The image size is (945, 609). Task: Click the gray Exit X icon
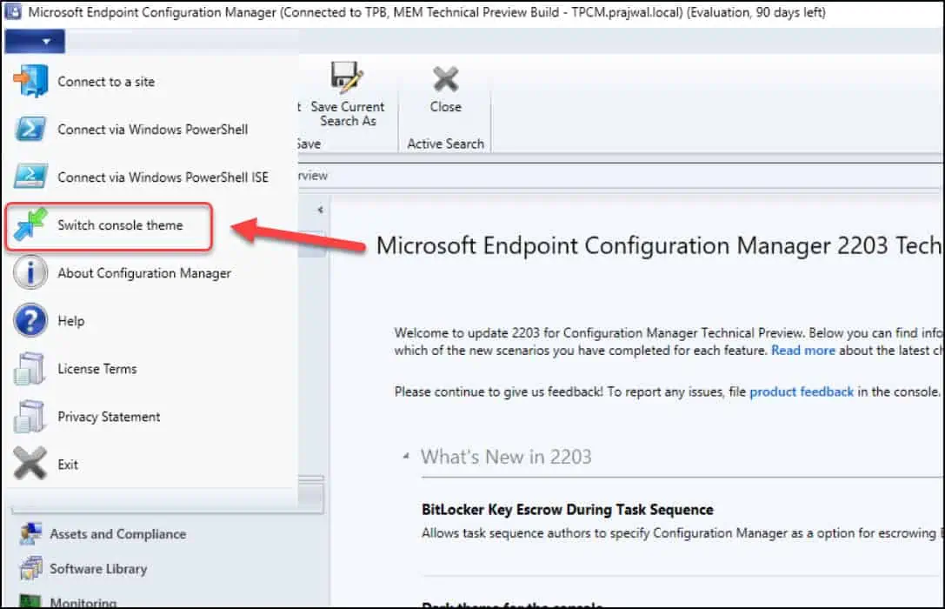(30, 463)
